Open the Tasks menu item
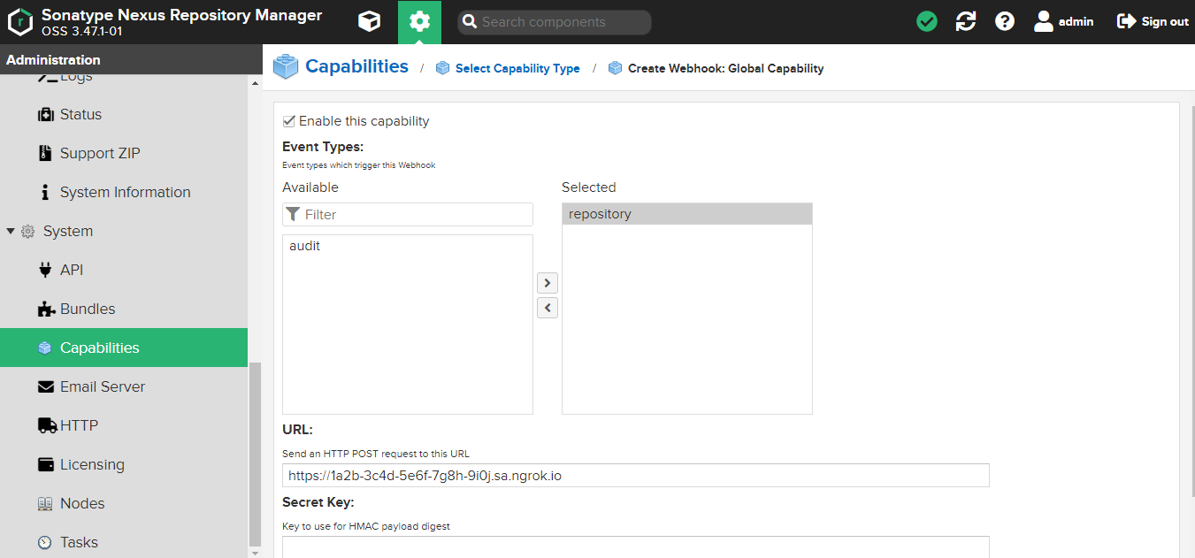1195x558 pixels. 79,542
